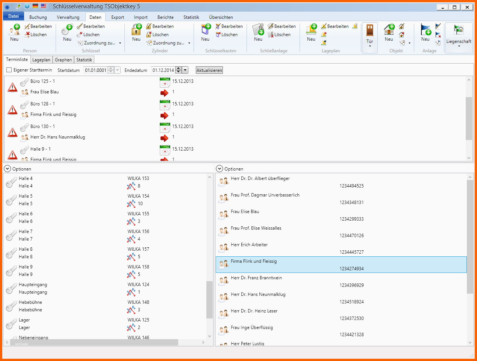Toggle the Eigener Starttermin checkbox
Image resolution: width=477 pixels, height=361 pixels.
click(x=9, y=70)
